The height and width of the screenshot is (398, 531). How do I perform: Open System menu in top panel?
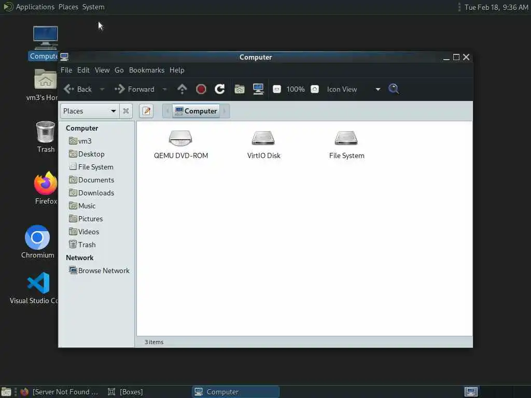pos(93,7)
